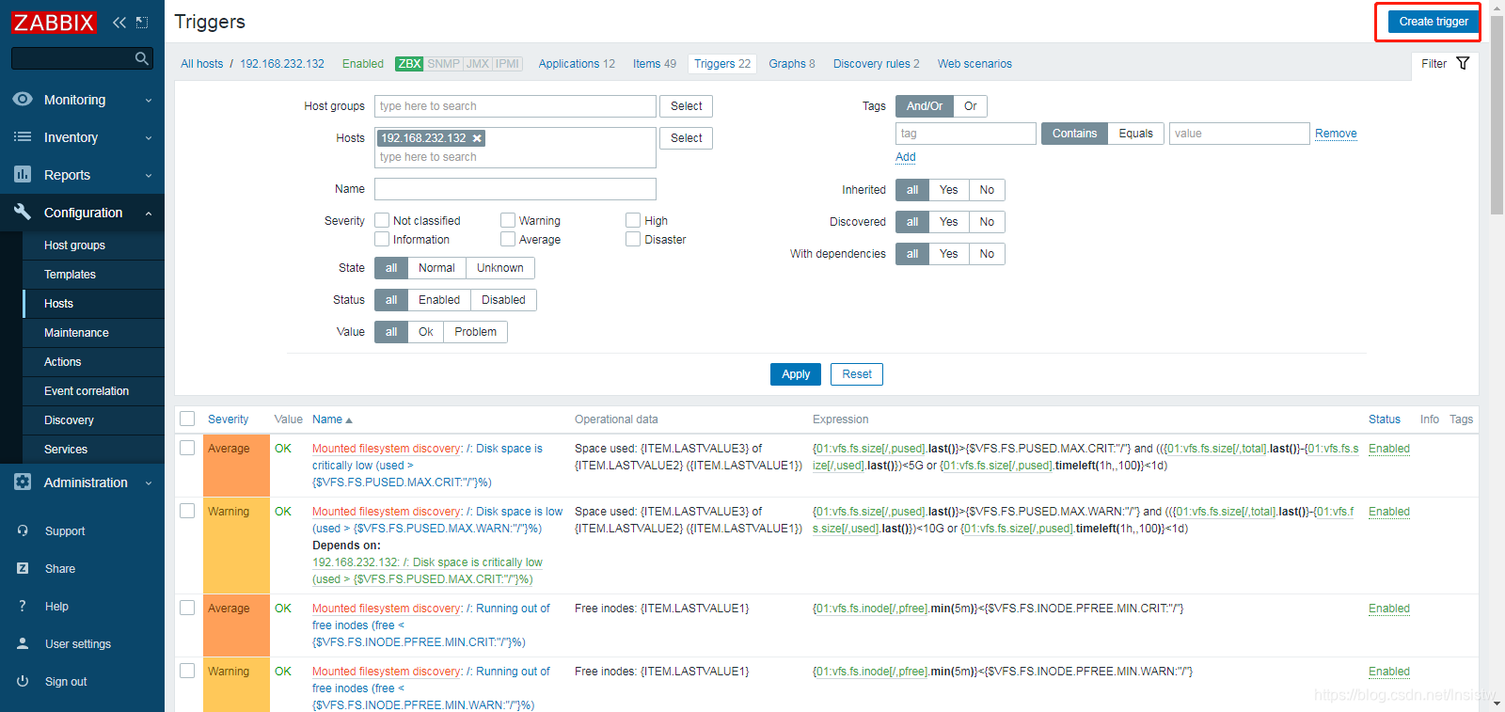Open the Triggers 22 tab

click(722, 64)
